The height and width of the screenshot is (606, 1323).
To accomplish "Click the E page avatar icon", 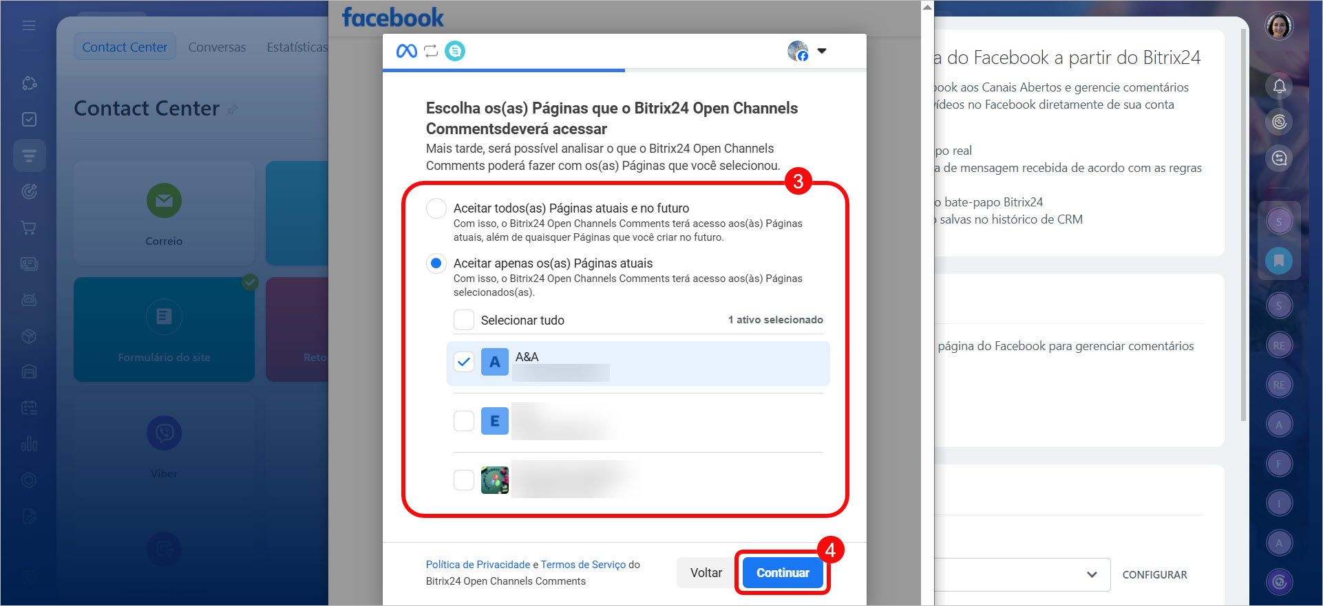I will pyautogui.click(x=494, y=421).
